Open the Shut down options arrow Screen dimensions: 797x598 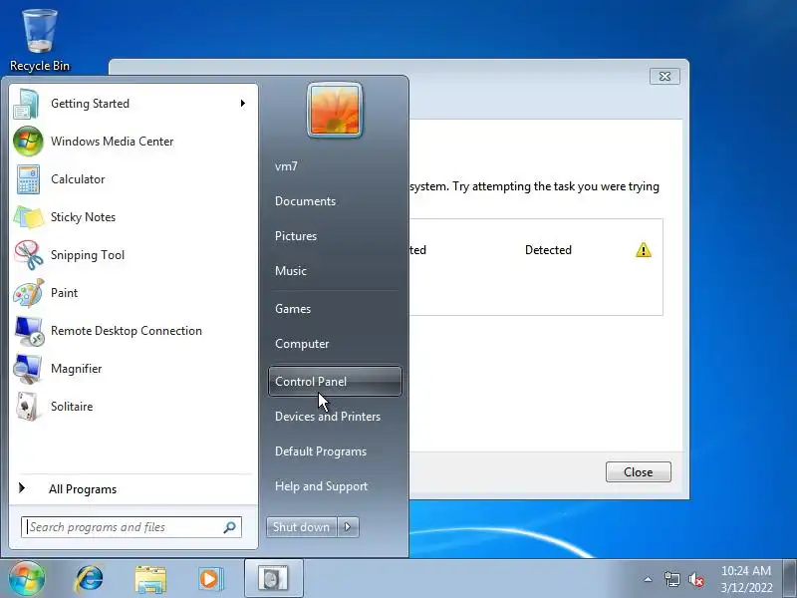tap(348, 527)
